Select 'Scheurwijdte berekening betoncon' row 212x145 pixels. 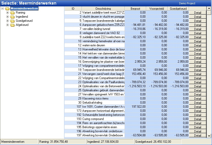[x=103, y=115]
